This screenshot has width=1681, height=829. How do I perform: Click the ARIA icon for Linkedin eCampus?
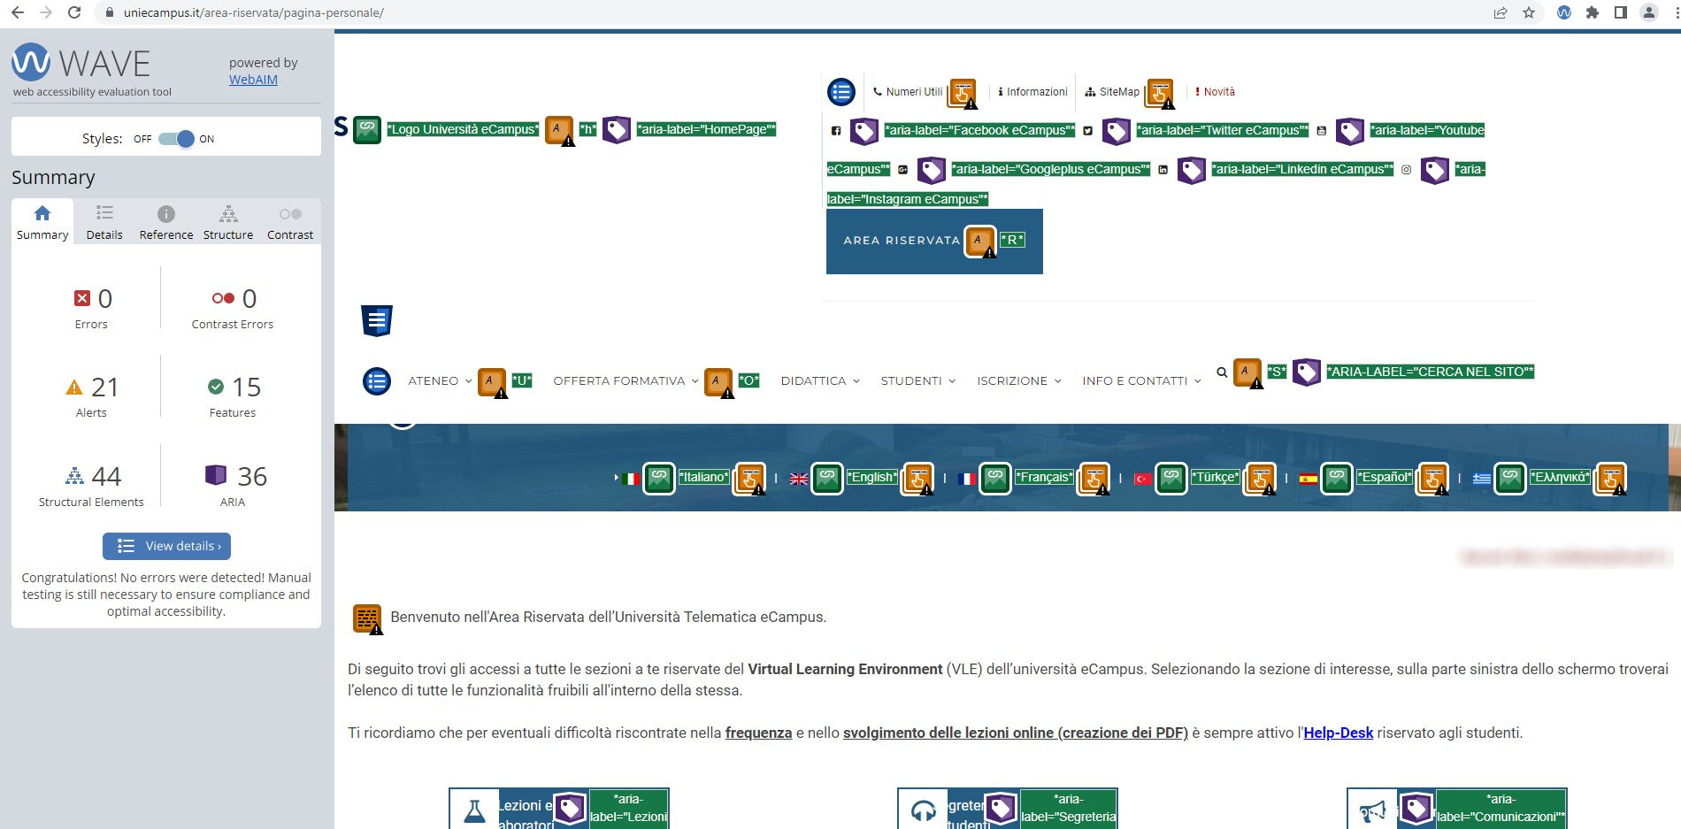pos(1192,170)
